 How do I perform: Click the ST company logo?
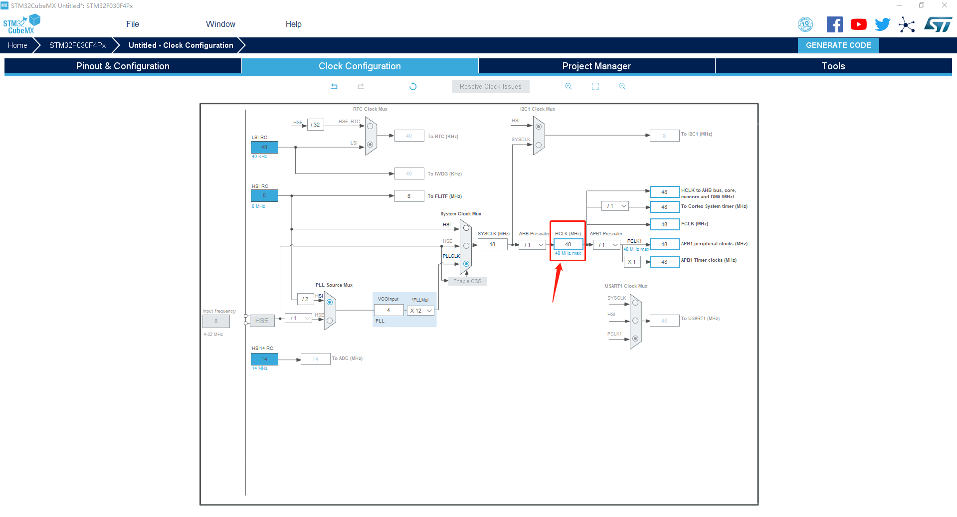click(938, 24)
